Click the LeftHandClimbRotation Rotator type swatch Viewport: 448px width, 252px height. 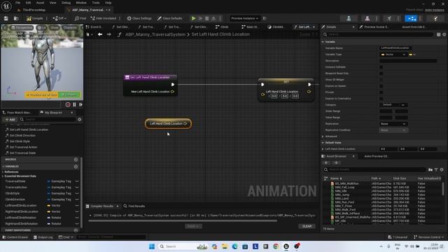click(x=48, y=218)
